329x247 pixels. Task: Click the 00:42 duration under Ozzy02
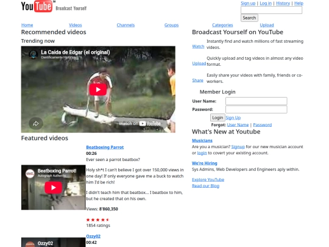point(91,242)
